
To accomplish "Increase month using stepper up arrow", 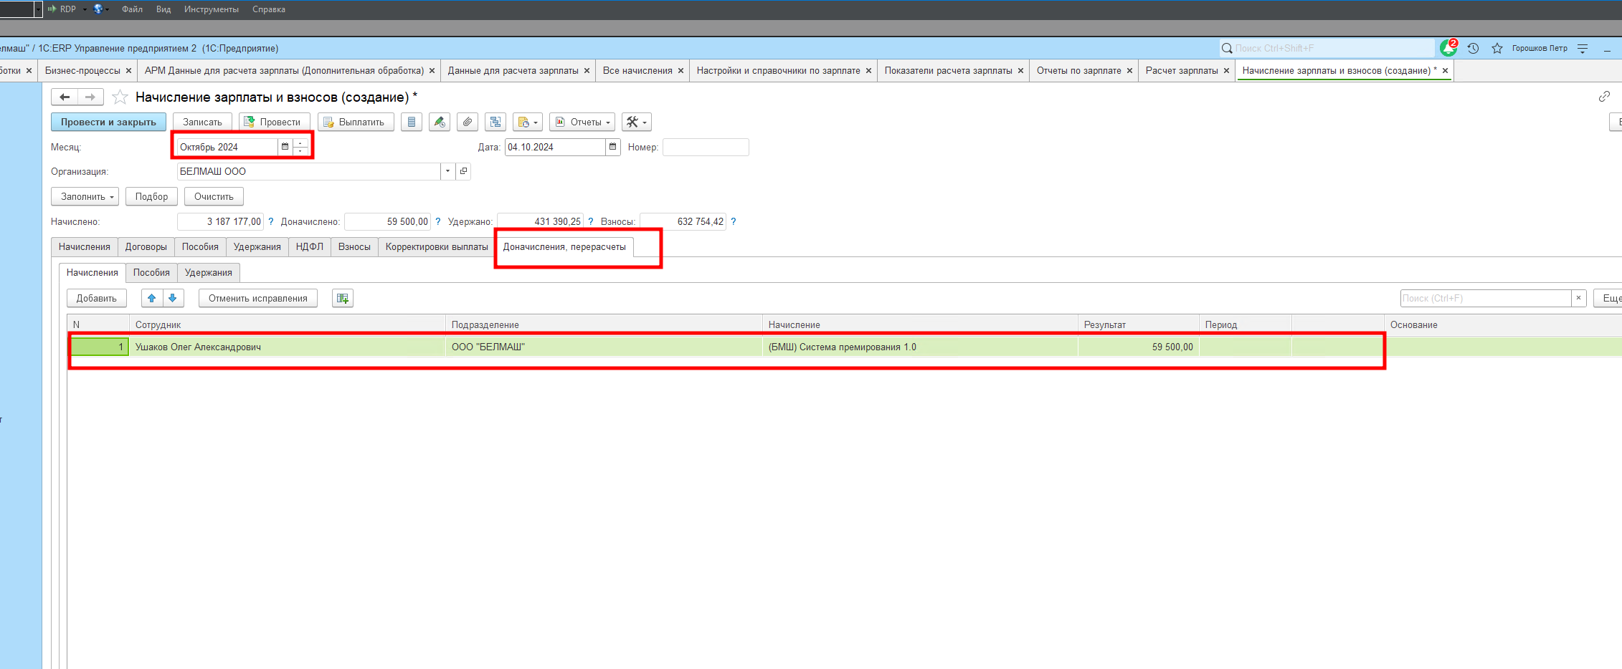I will coord(300,143).
